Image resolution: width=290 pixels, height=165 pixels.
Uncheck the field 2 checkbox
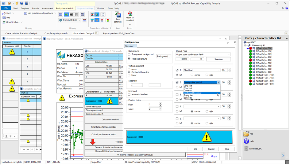177,82
